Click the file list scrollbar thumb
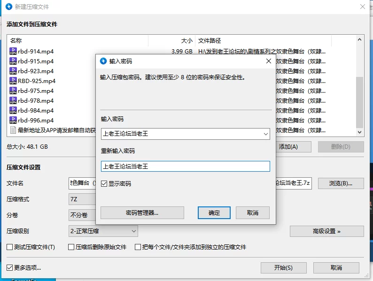This screenshot has height=281, width=373. [x=359, y=102]
